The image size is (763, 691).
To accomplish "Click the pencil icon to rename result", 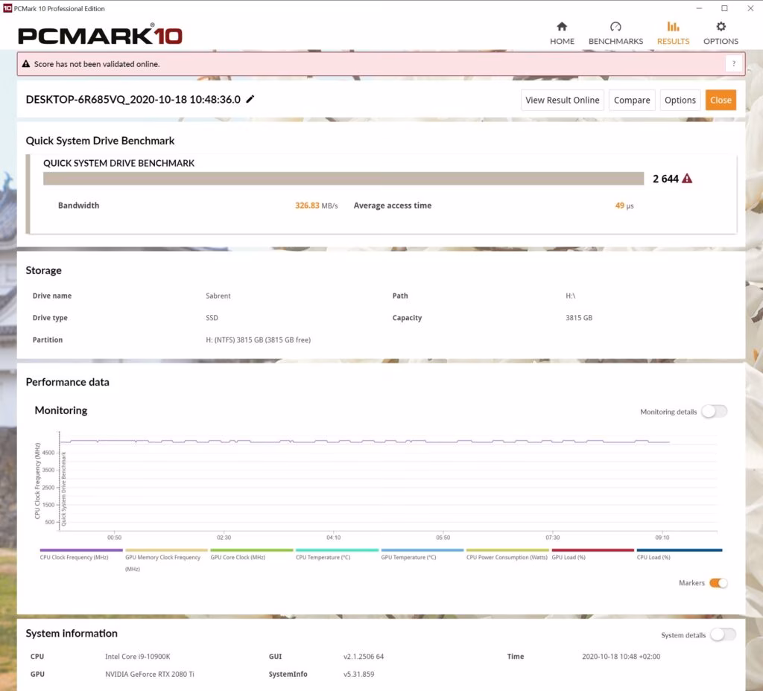I will tap(250, 99).
